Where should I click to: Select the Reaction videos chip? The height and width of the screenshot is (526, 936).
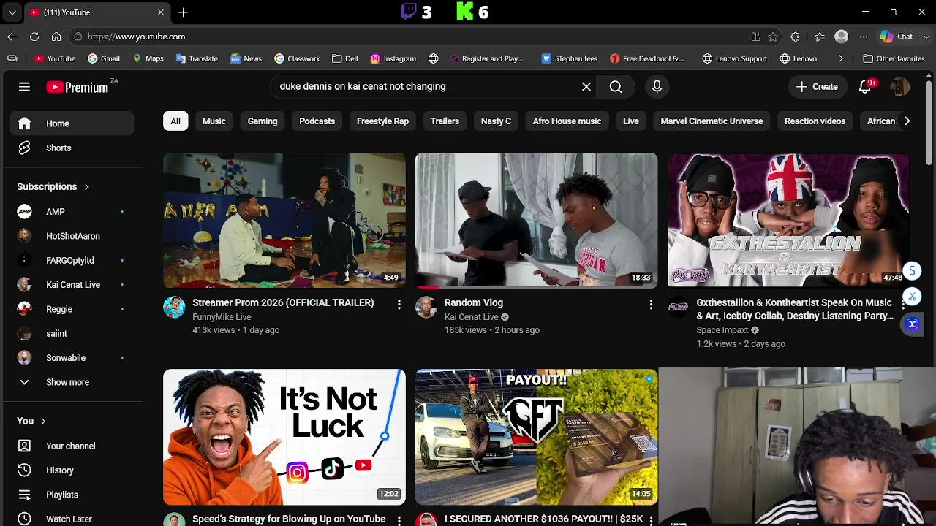pyautogui.click(x=815, y=121)
